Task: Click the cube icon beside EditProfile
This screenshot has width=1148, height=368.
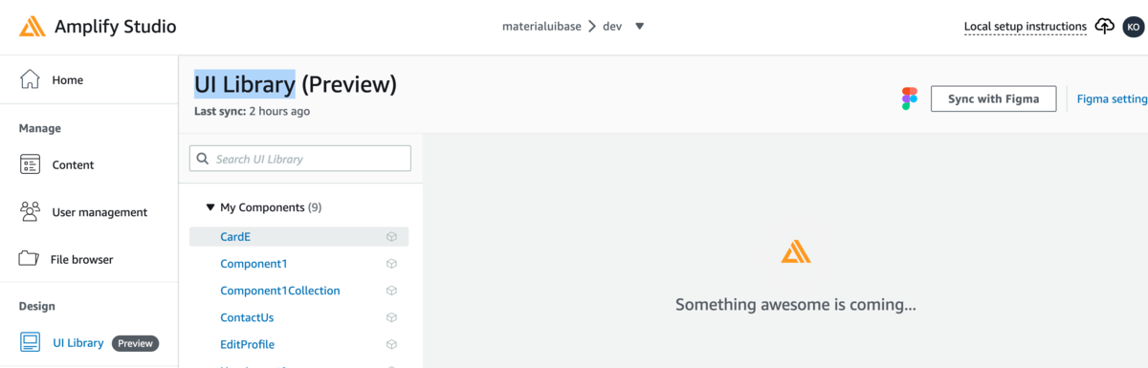Action: click(391, 344)
